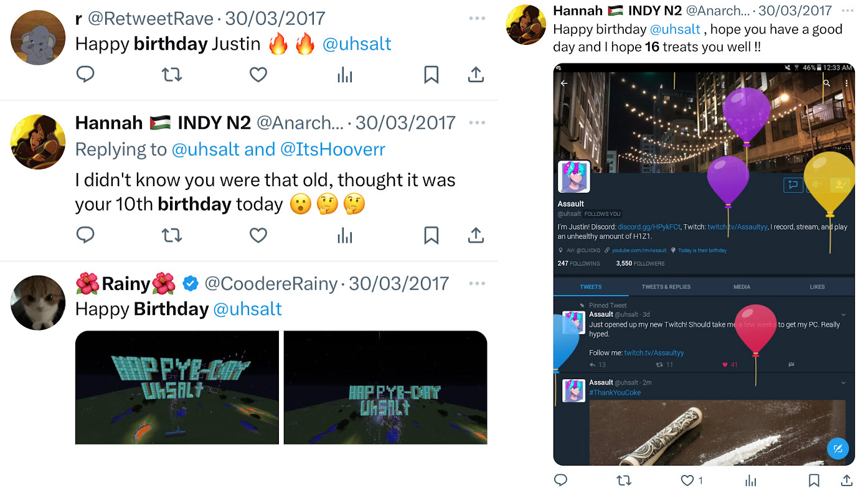Screen dimensions: 863x498
Task: View analytics for RetweetRave's tweet
Action: 345,75
